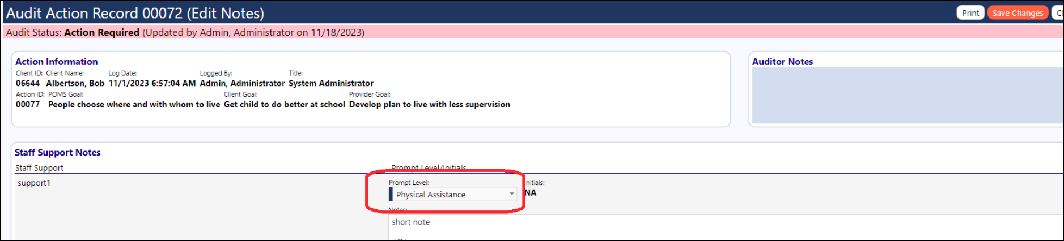Click the Action Required audit status
This screenshot has width=1064, height=241.
point(101,32)
